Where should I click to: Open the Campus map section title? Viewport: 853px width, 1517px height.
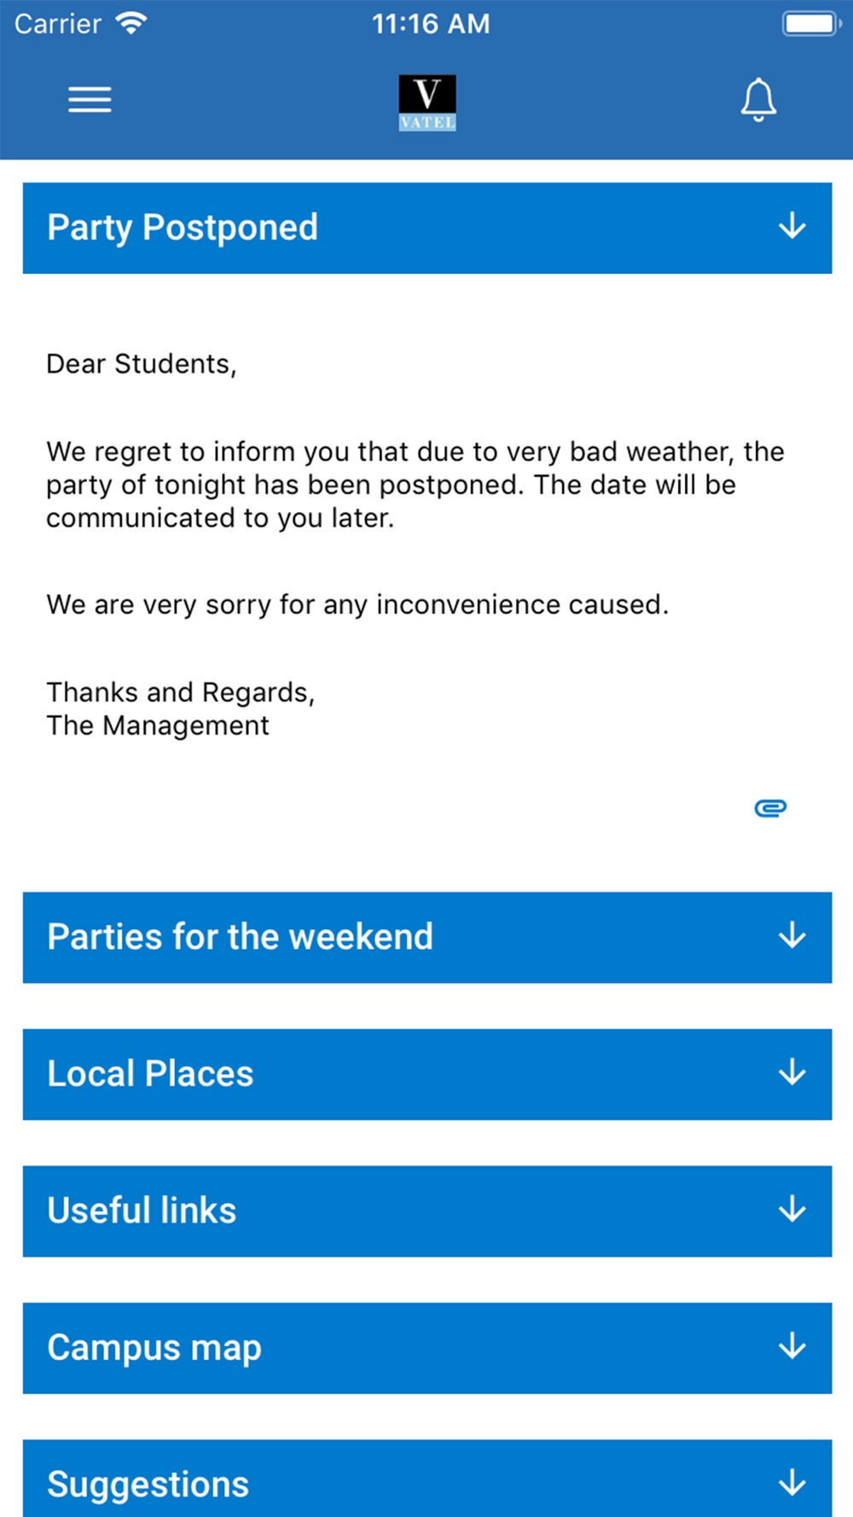[154, 1349]
